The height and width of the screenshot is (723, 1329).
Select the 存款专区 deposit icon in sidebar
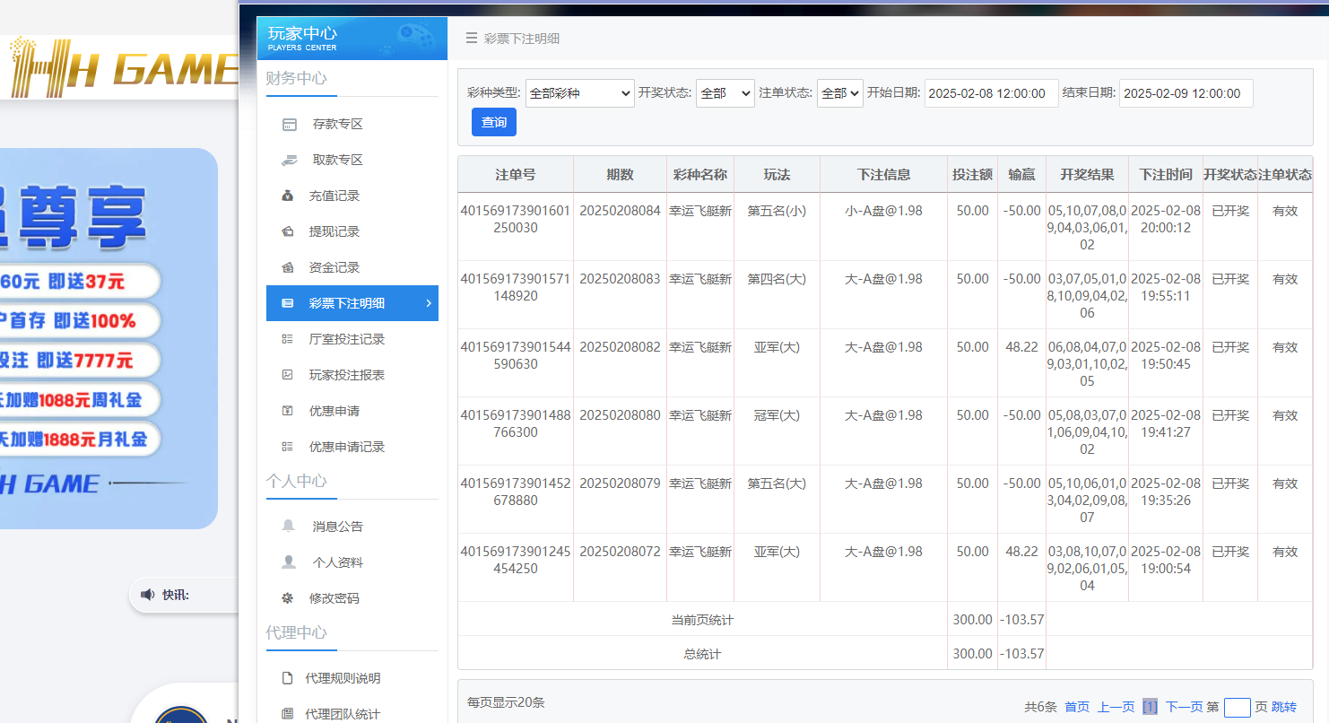pos(288,123)
